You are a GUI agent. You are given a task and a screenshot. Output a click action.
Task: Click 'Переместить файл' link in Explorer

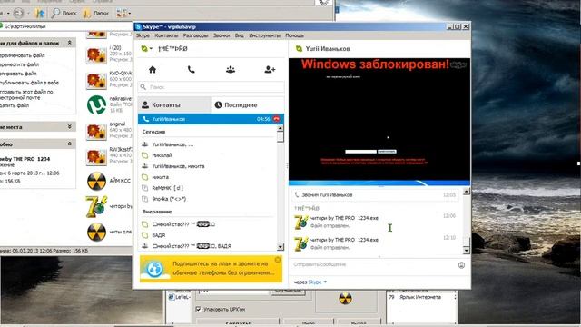(18, 64)
